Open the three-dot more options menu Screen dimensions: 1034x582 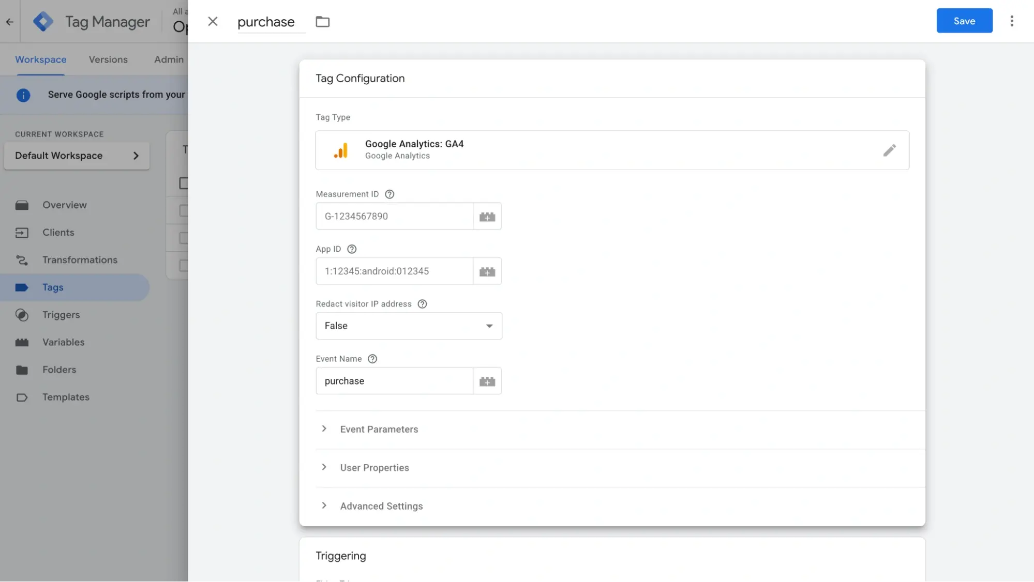pos(1012,21)
